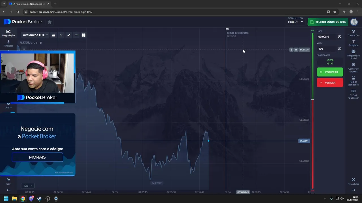The width and height of the screenshot is (362, 203).
Task: Open the Ajuda help item
Action: coord(8,106)
